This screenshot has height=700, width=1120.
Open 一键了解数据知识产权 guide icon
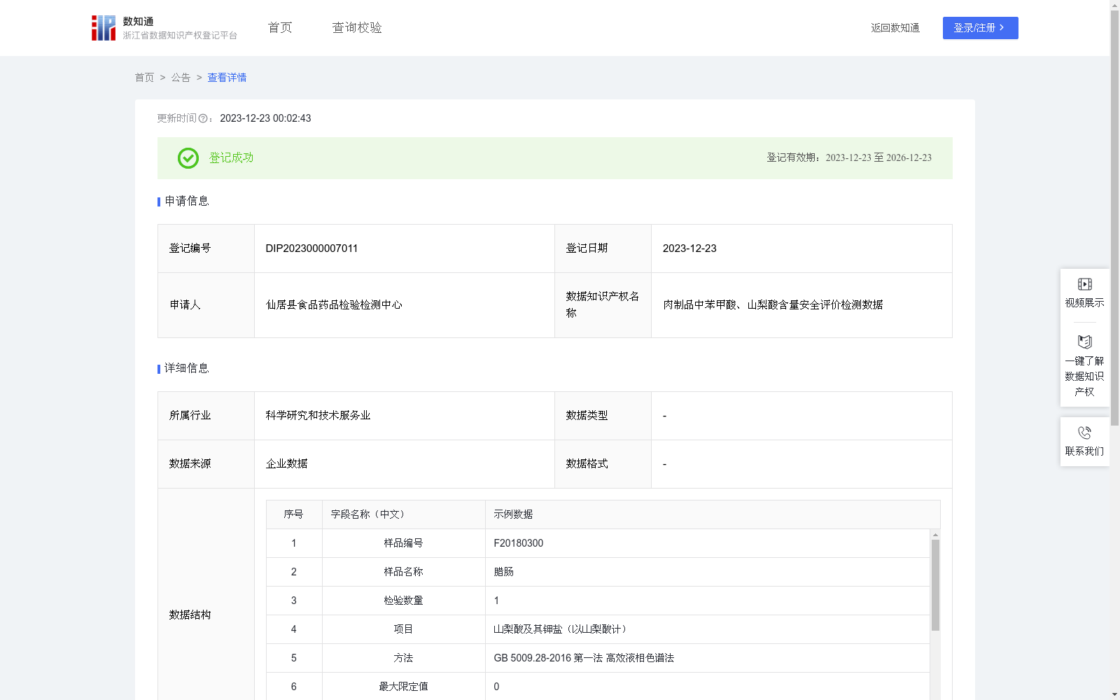(1084, 342)
